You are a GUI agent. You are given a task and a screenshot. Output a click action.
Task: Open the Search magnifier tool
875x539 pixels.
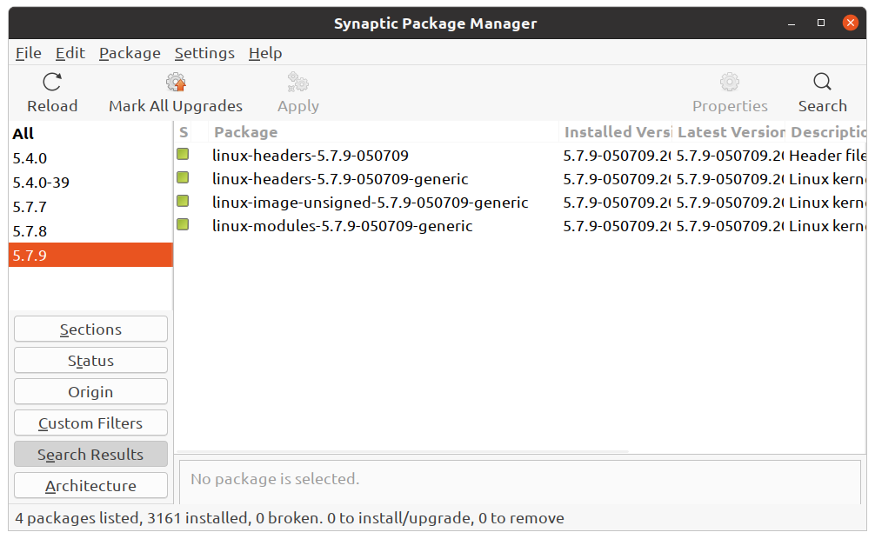tap(822, 82)
